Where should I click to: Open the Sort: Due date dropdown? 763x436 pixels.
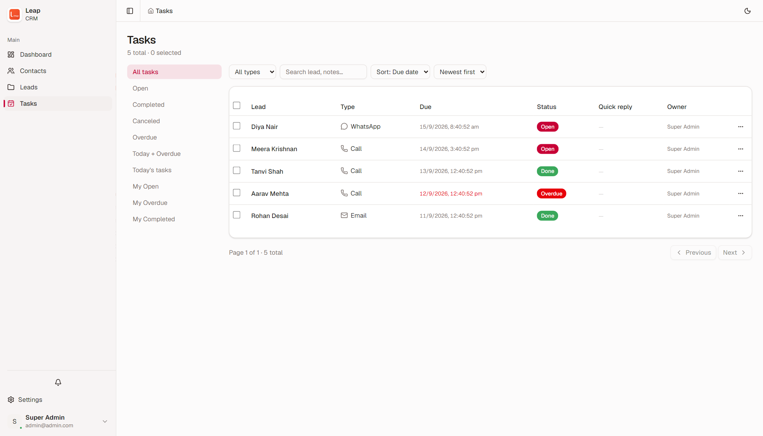click(x=400, y=72)
